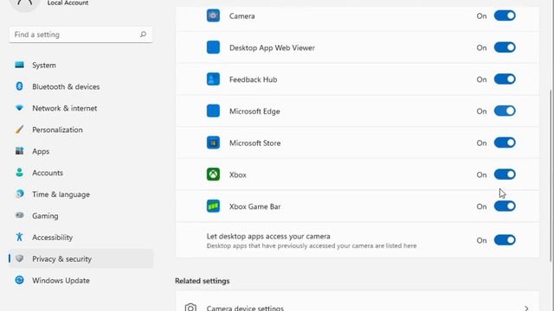Image resolution: width=554 pixels, height=311 pixels.
Task: Click the Windows Update refresh icon
Action: coord(19,280)
